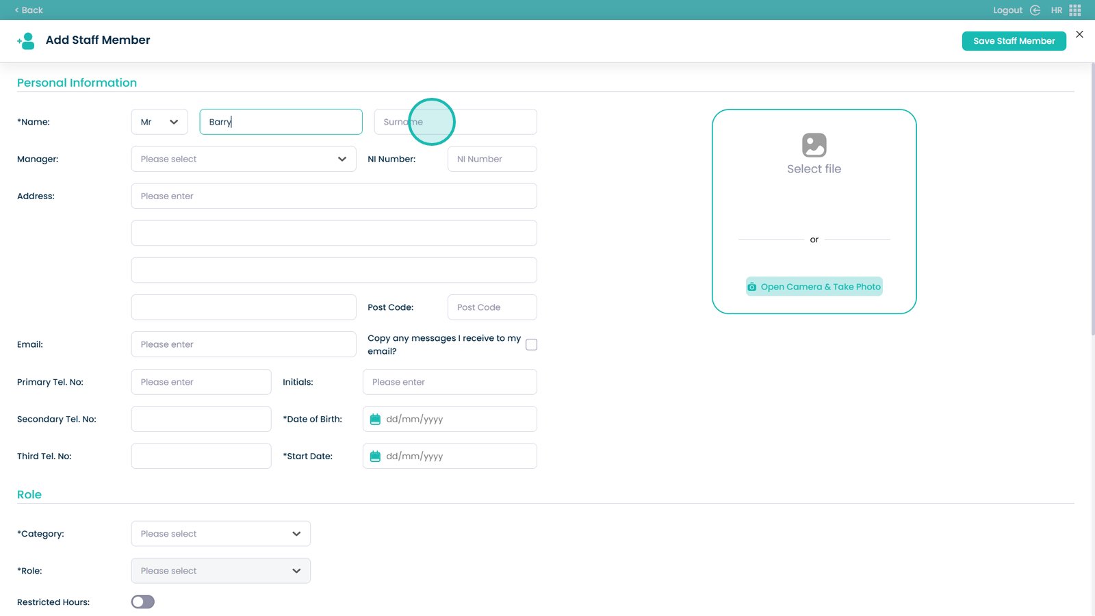Open the apps grid icon
Screen dimensions: 1095x616
pyautogui.click(x=1075, y=10)
